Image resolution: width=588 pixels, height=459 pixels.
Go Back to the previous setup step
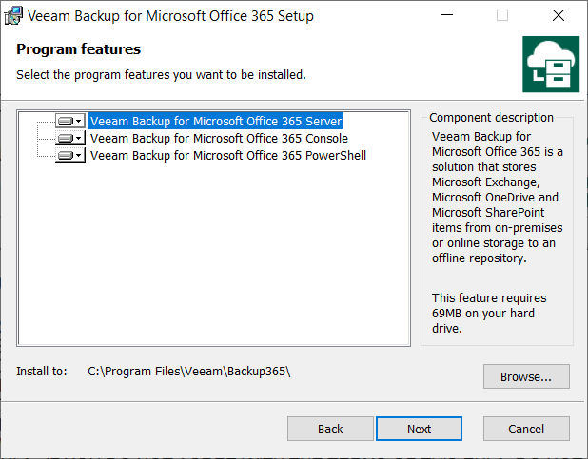pyautogui.click(x=330, y=429)
